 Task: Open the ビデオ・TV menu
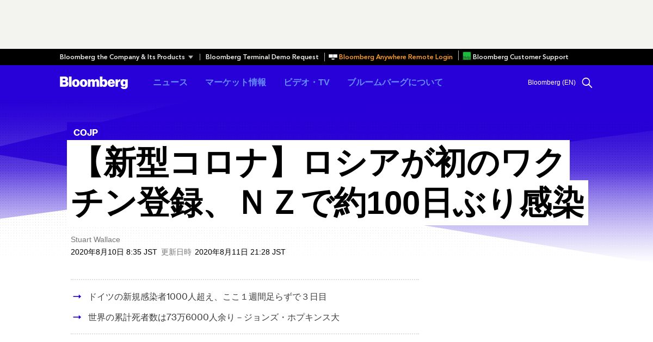pyautogui.click(x=306, y=83)
